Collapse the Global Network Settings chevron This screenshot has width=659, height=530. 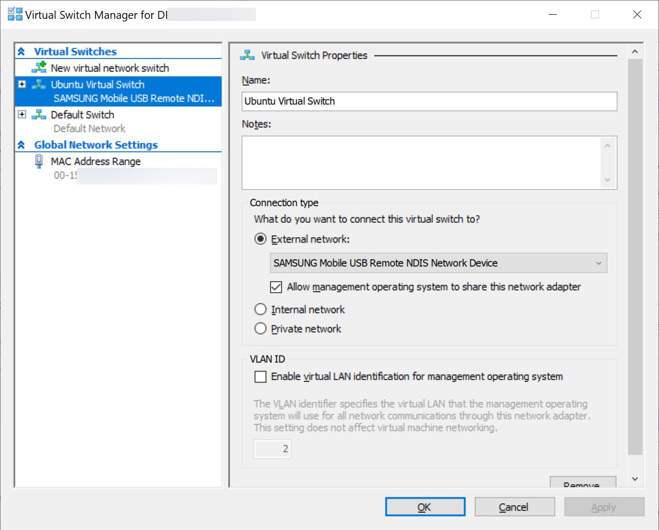pos(21,145)
